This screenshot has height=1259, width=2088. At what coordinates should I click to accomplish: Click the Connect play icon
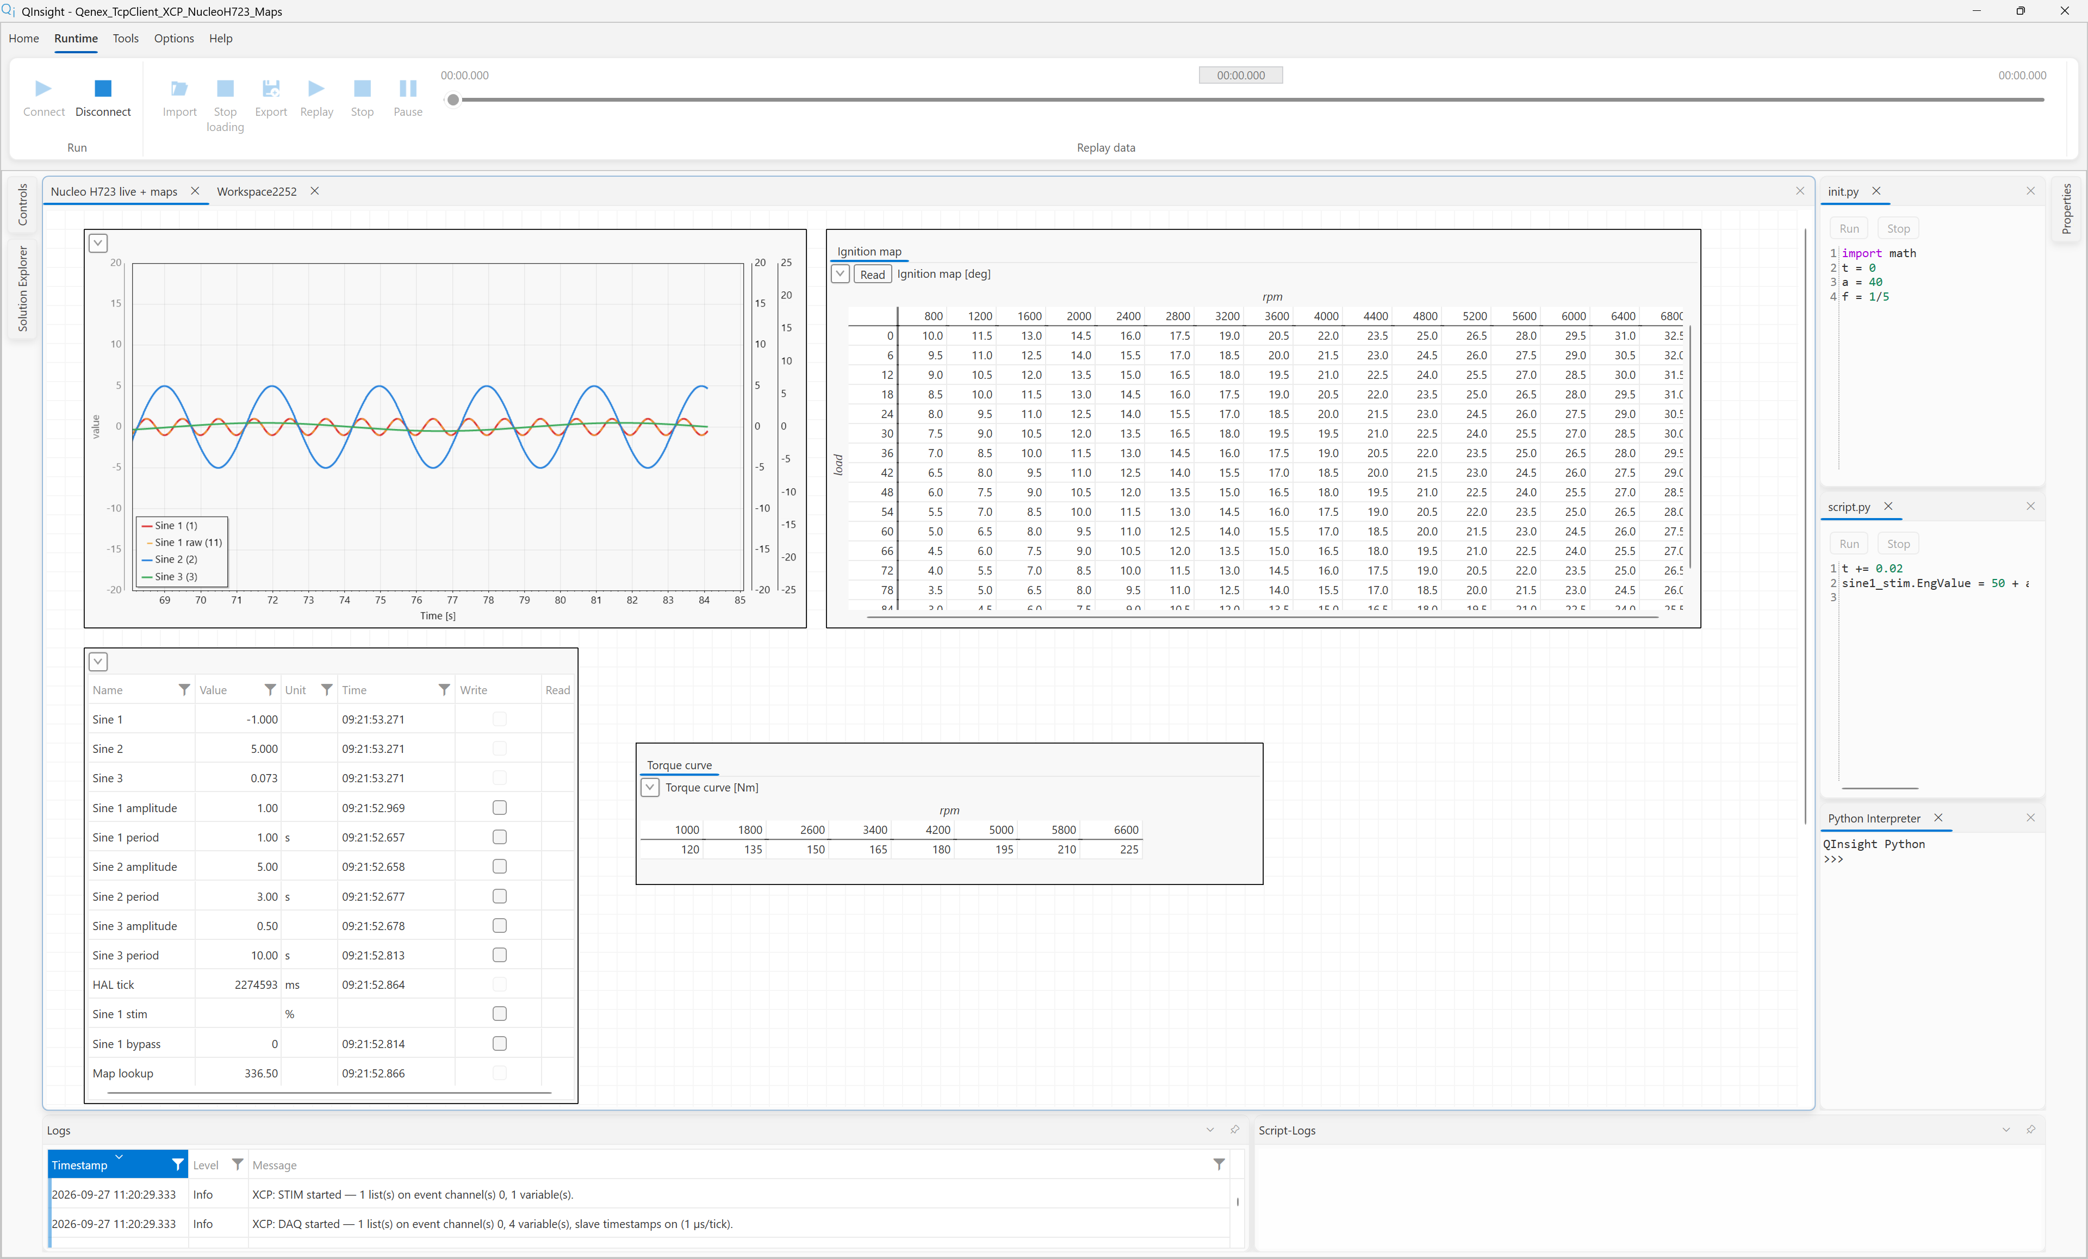click(43, 88)
